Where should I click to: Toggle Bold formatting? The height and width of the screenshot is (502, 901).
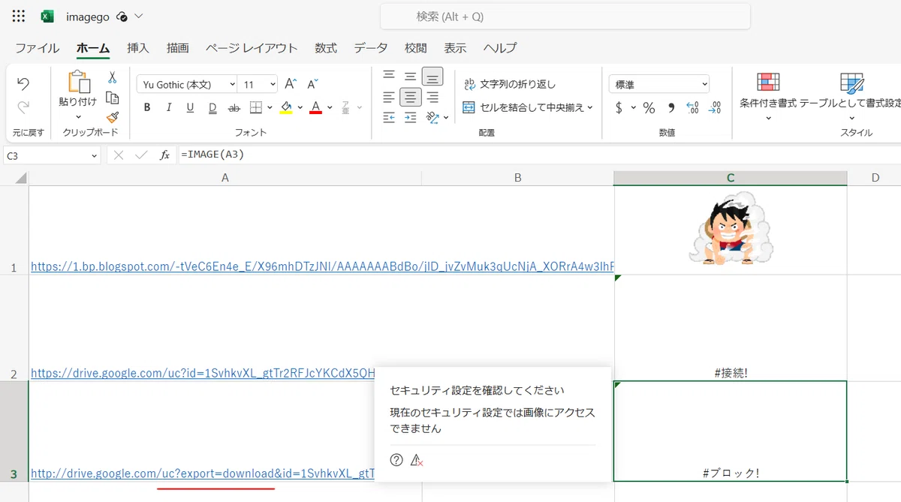[147, 108]
